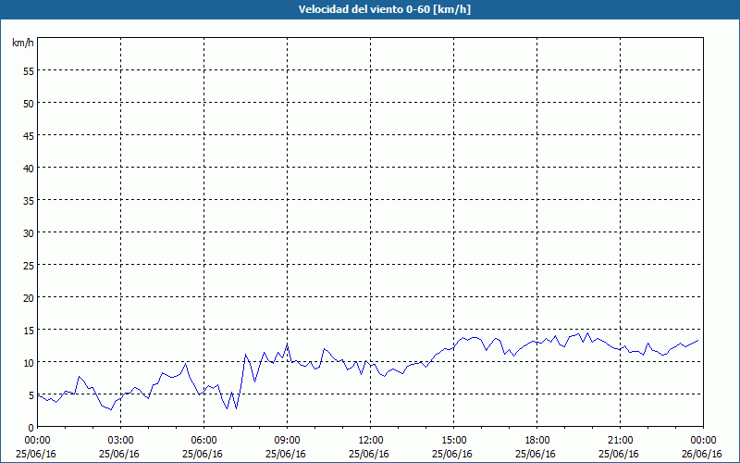The height and width of the screenshot is (463, 740).
Task: Select the 15 y-axis tick label
Action: pos(28,330)
